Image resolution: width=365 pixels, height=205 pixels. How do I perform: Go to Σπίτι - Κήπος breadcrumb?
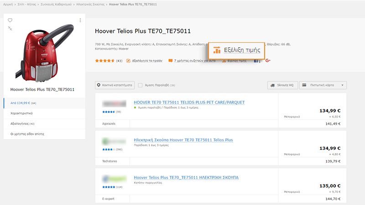[27, 5]
